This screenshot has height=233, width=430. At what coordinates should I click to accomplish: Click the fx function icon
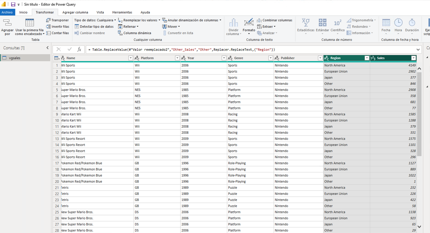(79, 50)
